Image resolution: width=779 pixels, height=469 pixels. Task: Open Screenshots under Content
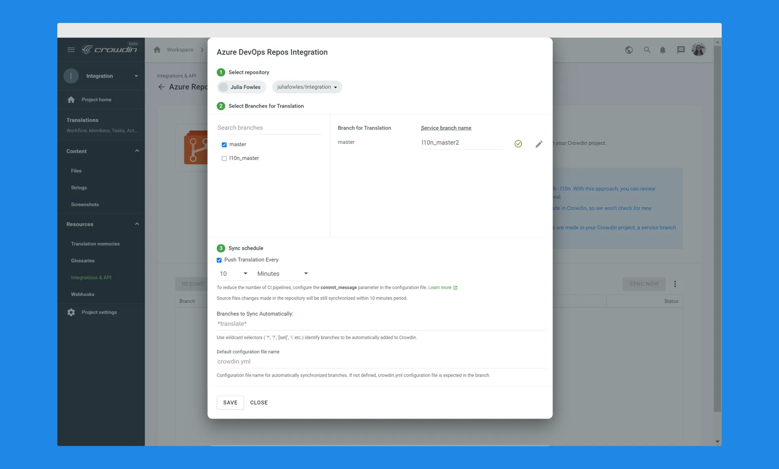point(85,205)
